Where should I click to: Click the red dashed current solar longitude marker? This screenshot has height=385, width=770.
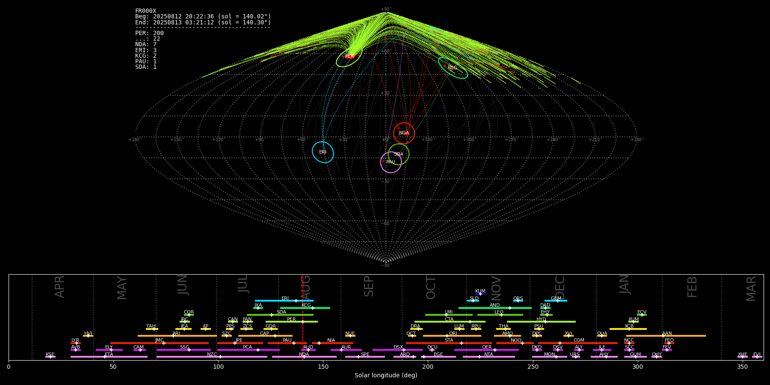[302, 317]
